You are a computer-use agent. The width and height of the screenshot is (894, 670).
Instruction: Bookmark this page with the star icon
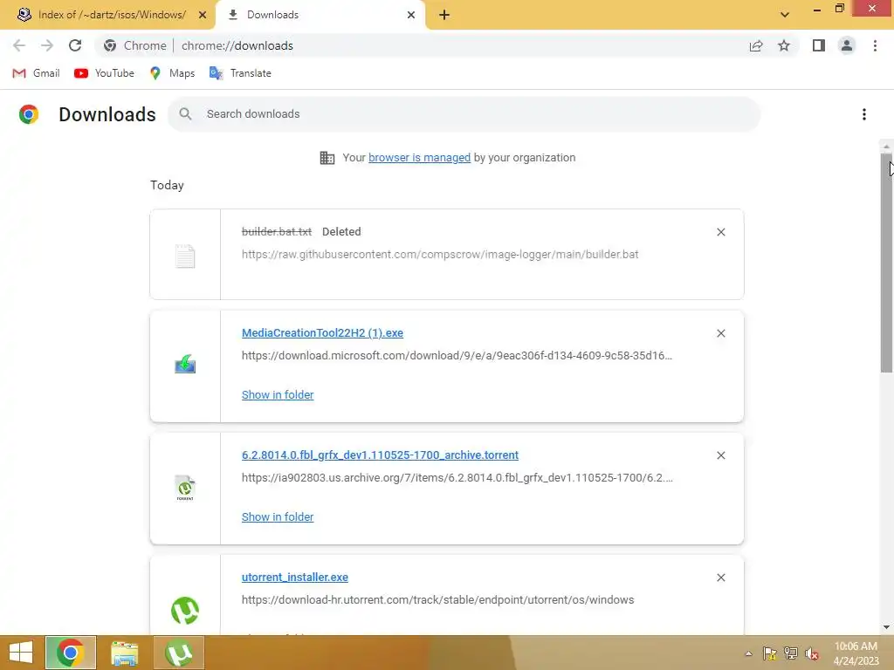coord(784,45)
